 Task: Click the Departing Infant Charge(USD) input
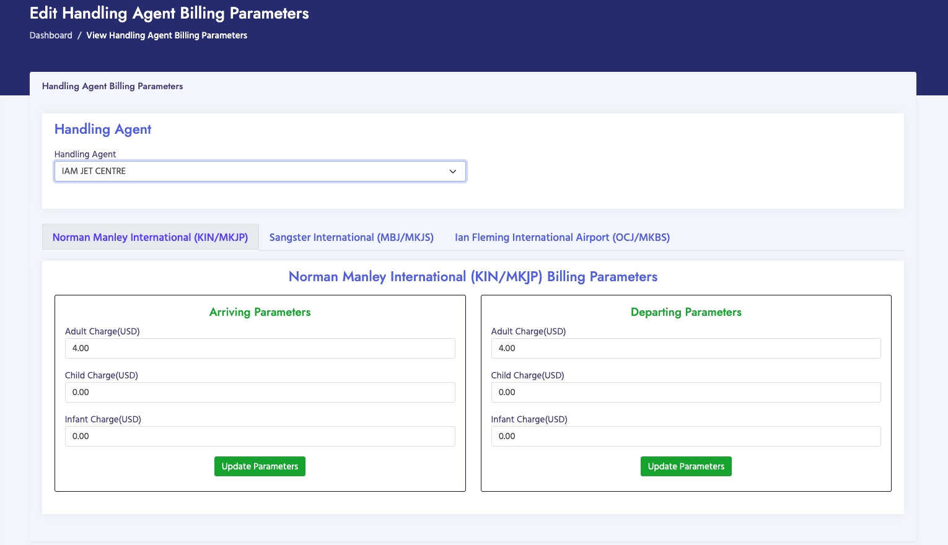(686, 436)
